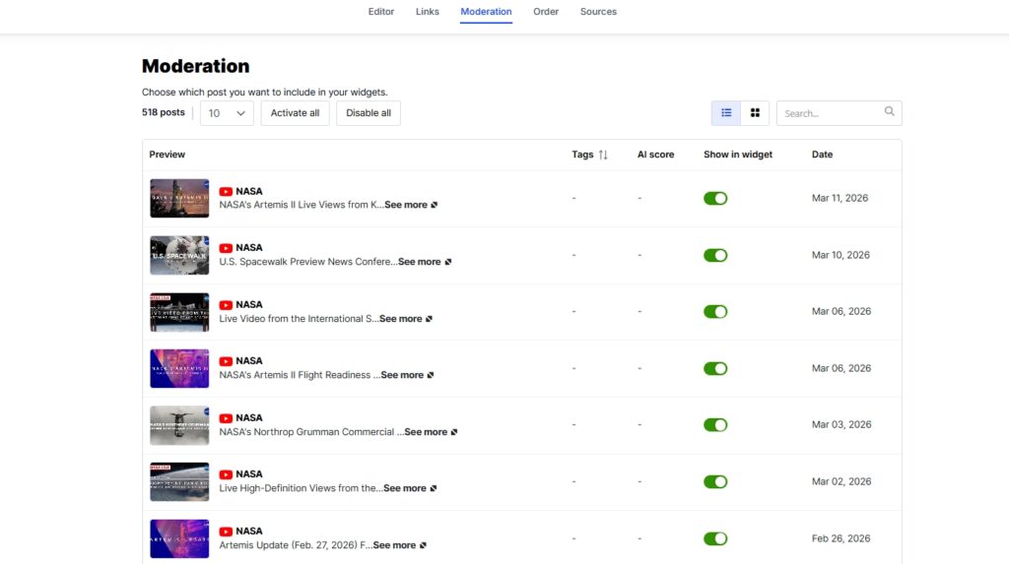Open thumbnail of U.S. Spacewalk Preview post
The width and height of the screenshot is (1009, 564).
point(179,255)
